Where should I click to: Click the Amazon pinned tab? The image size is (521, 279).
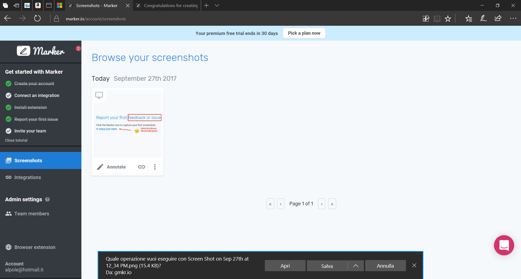click(38, 5)
